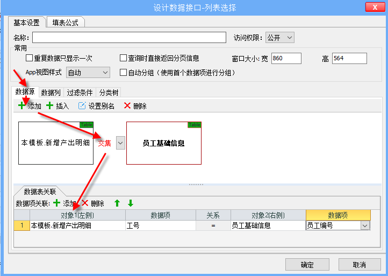Move association row up with green arrow
Image resolution: width=388 pixels, height=276 pixels.
pyautogui.click(x=117, y=203)
